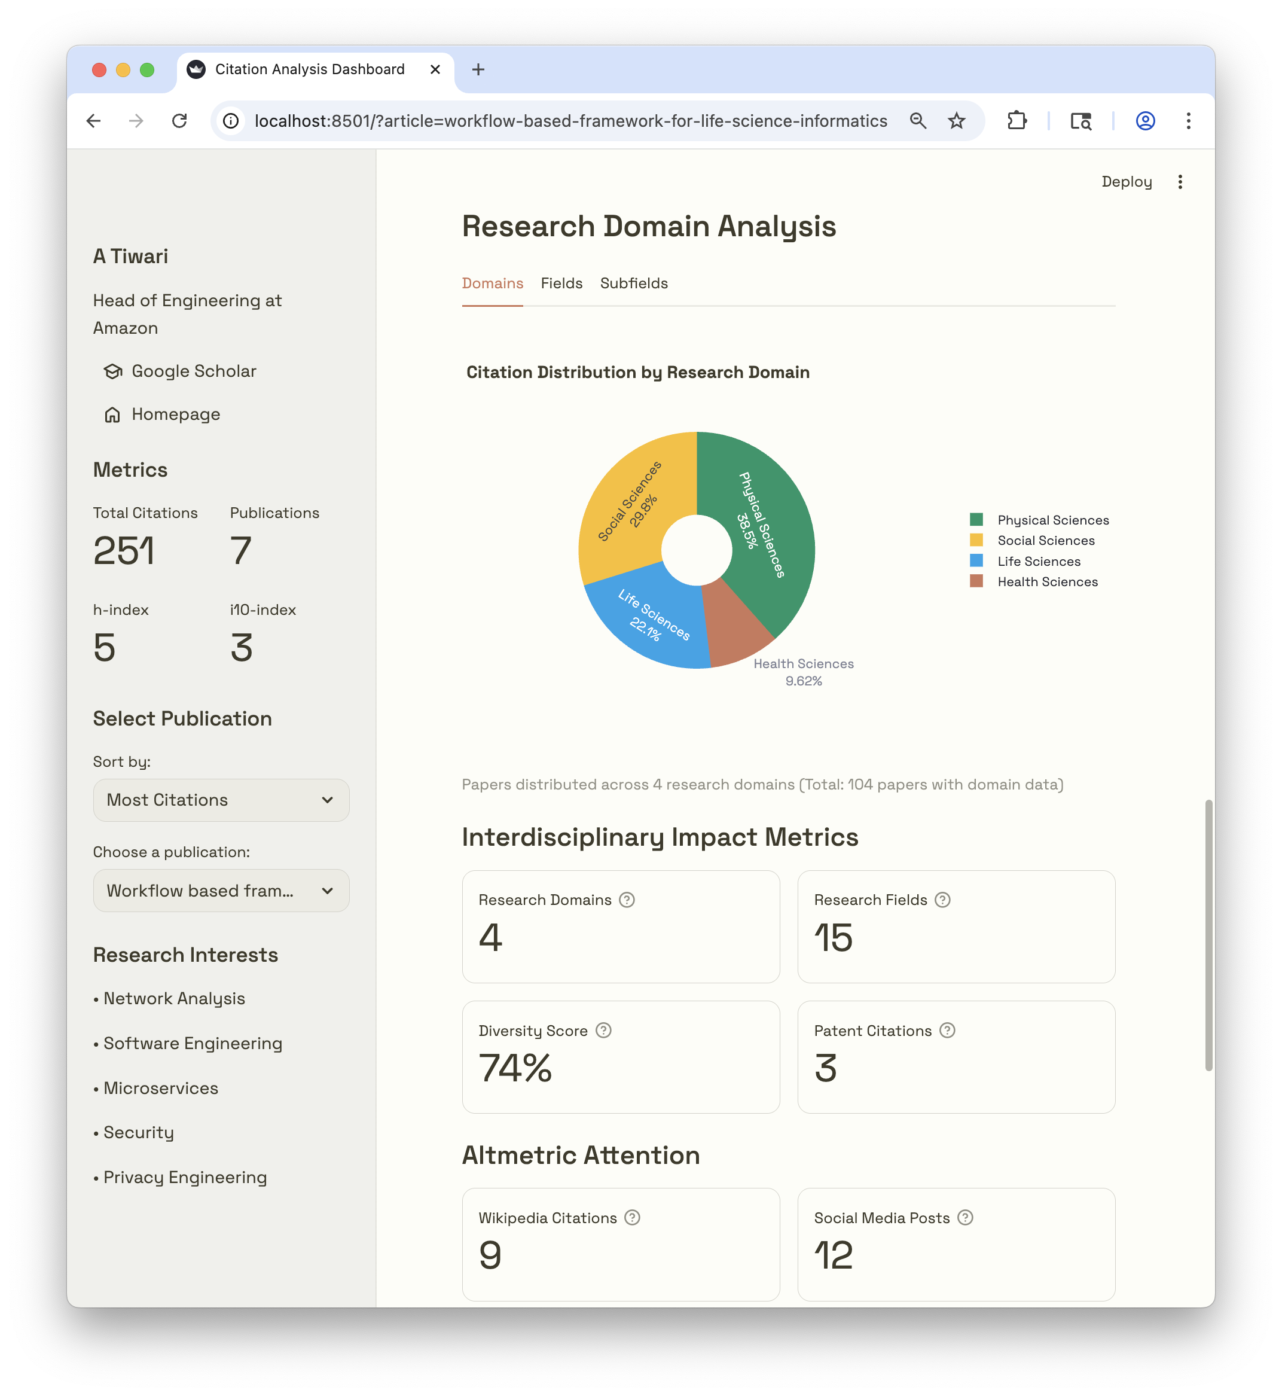Click the page vertical scrollbar
The width and height of the screenshot is (1282, 1396).
click(1208, 935)
